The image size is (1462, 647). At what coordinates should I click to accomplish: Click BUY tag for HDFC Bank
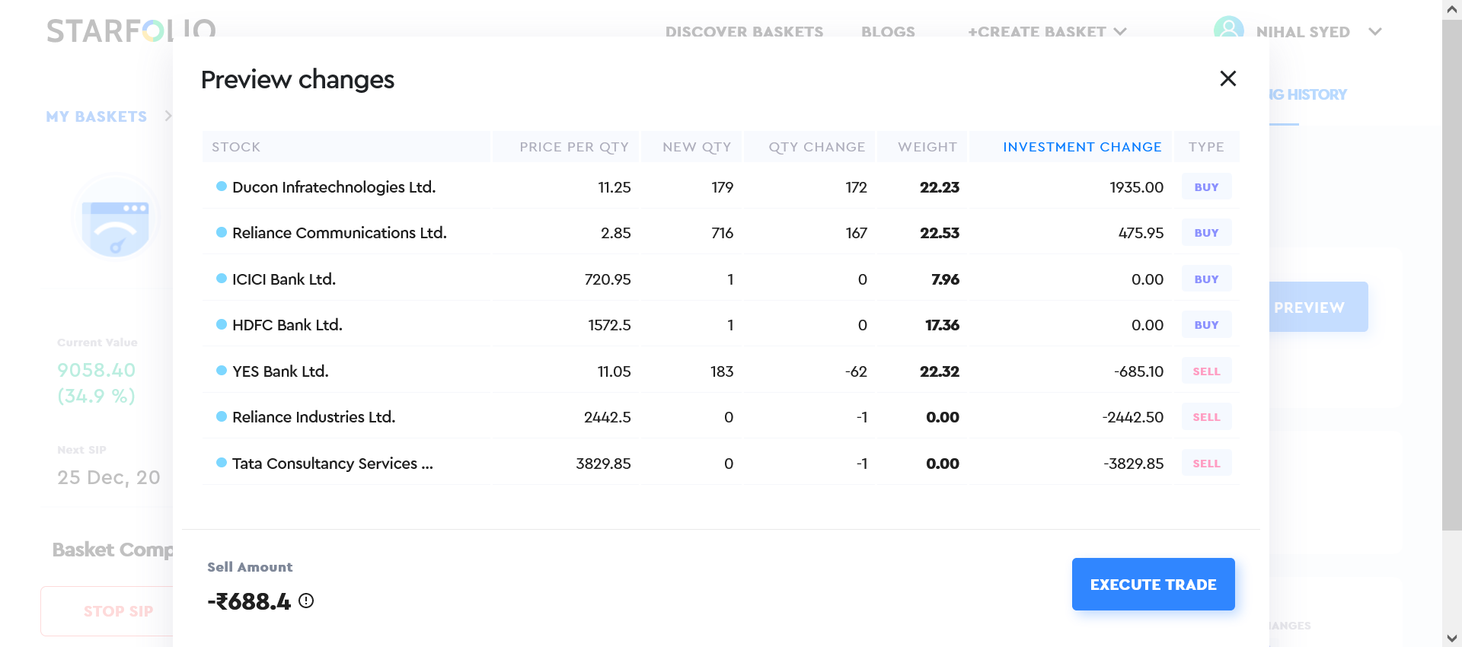[x=1206, y=325]
